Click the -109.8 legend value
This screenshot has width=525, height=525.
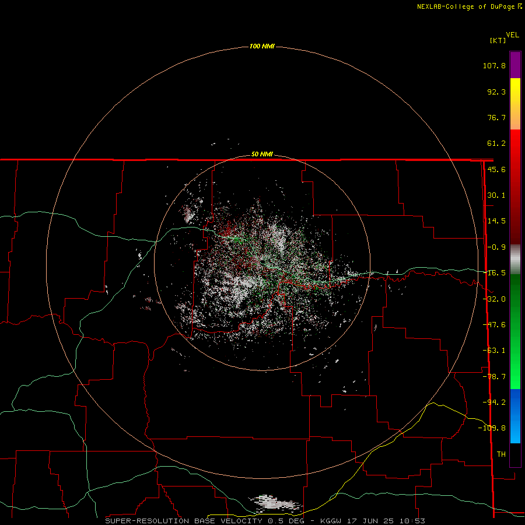click(492, 428)
